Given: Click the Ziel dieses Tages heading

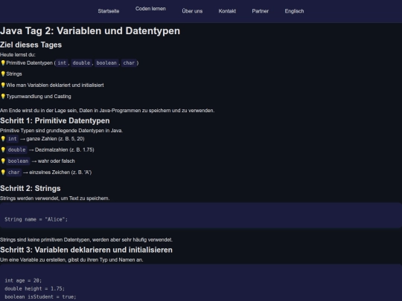Looking at the screenshot, I should pos(31,45).
